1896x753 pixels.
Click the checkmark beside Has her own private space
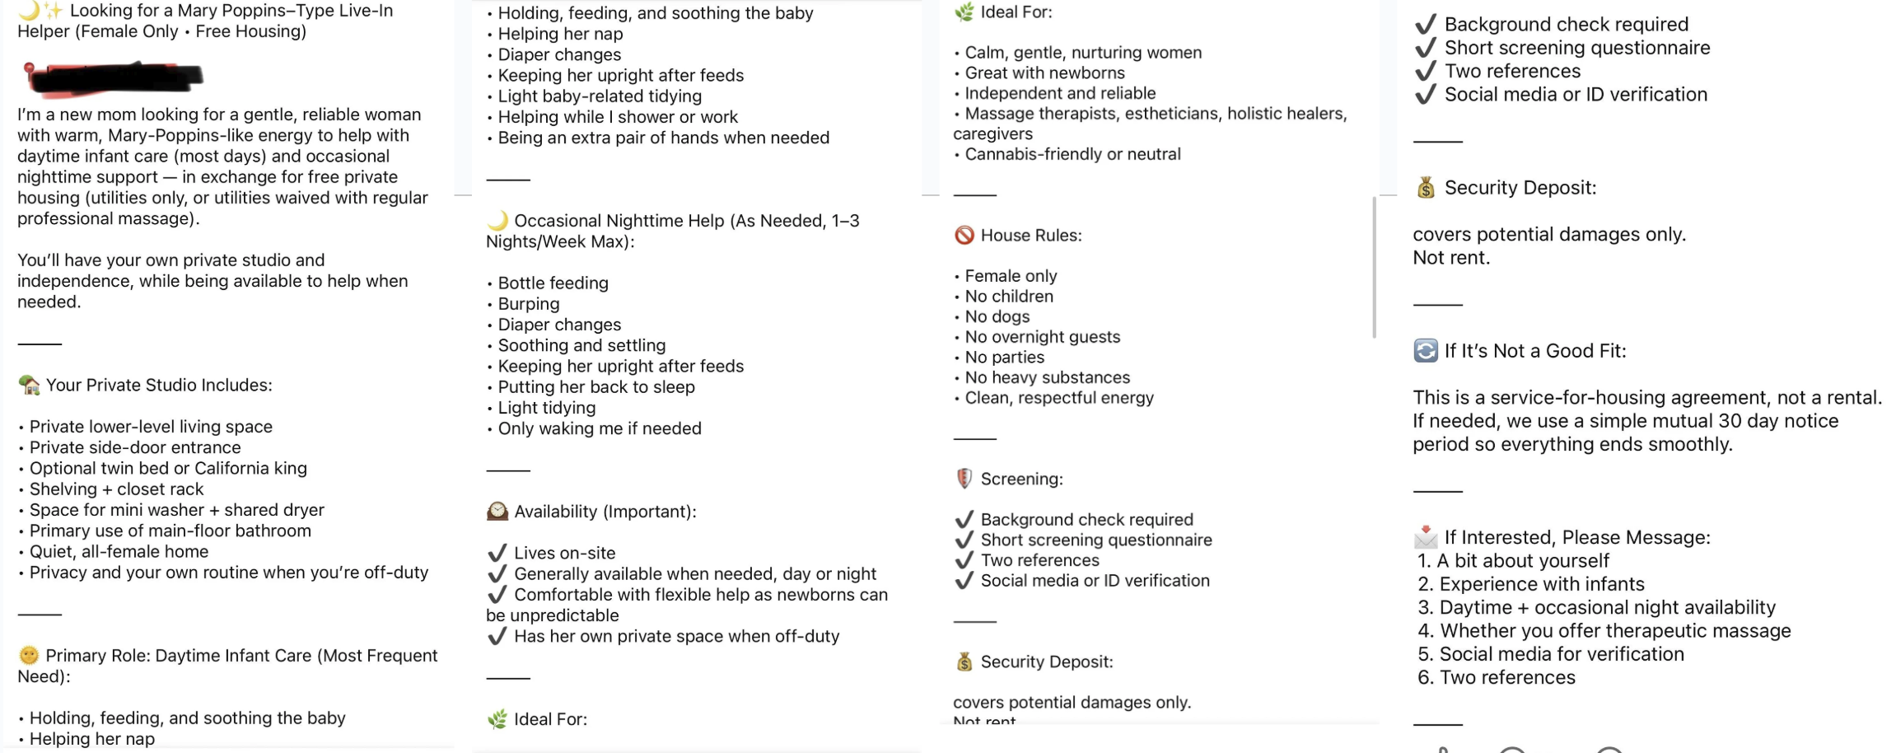tap(497, 636)
